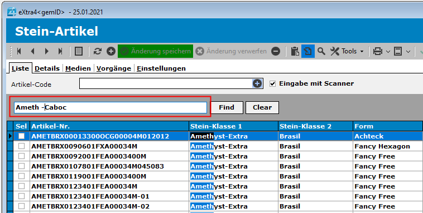Go to previous record arrow
The image size is (423, 213).
click(x=32, y=51)
